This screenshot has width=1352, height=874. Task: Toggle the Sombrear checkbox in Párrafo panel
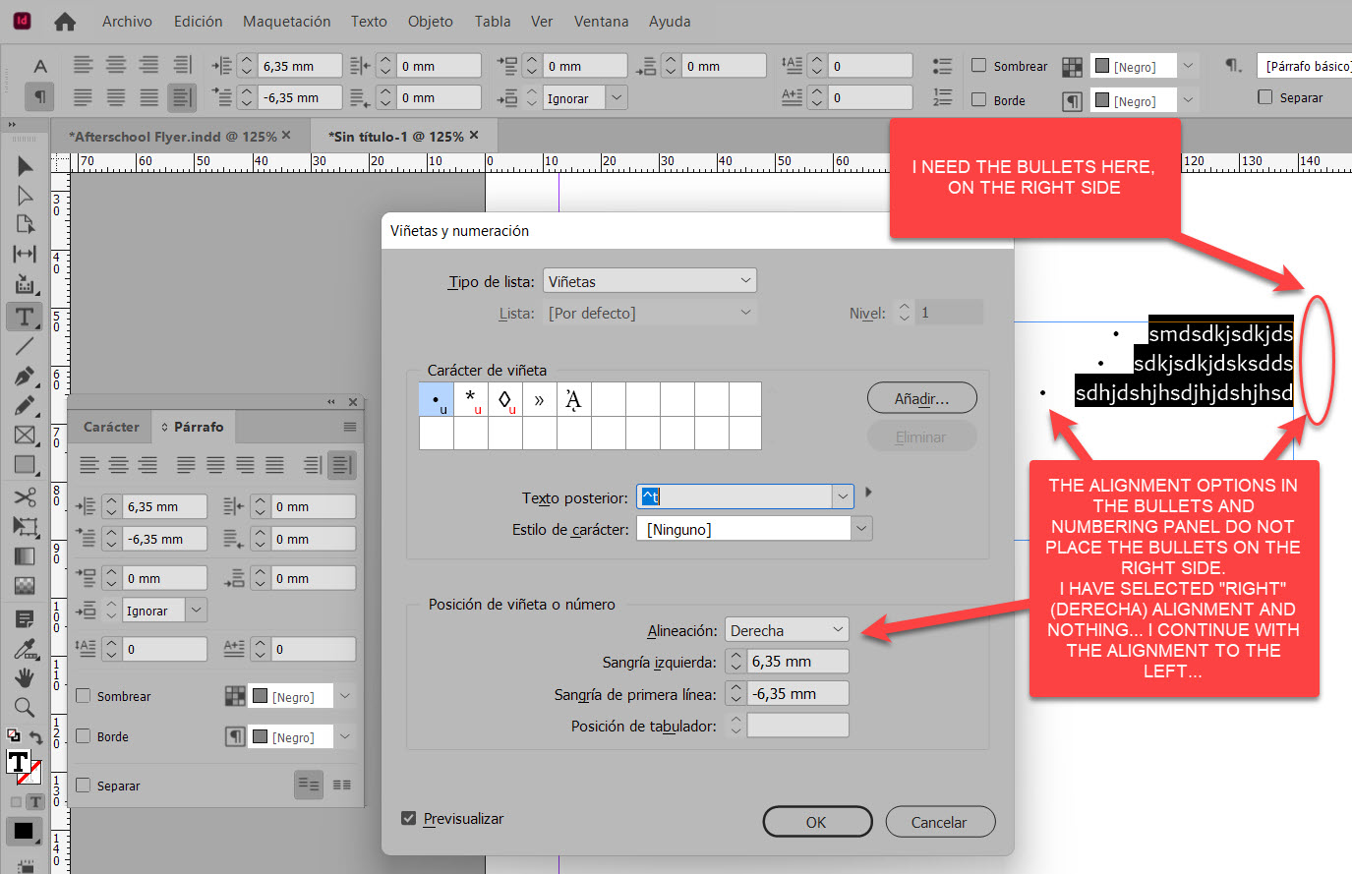click(x=84, y=696)
